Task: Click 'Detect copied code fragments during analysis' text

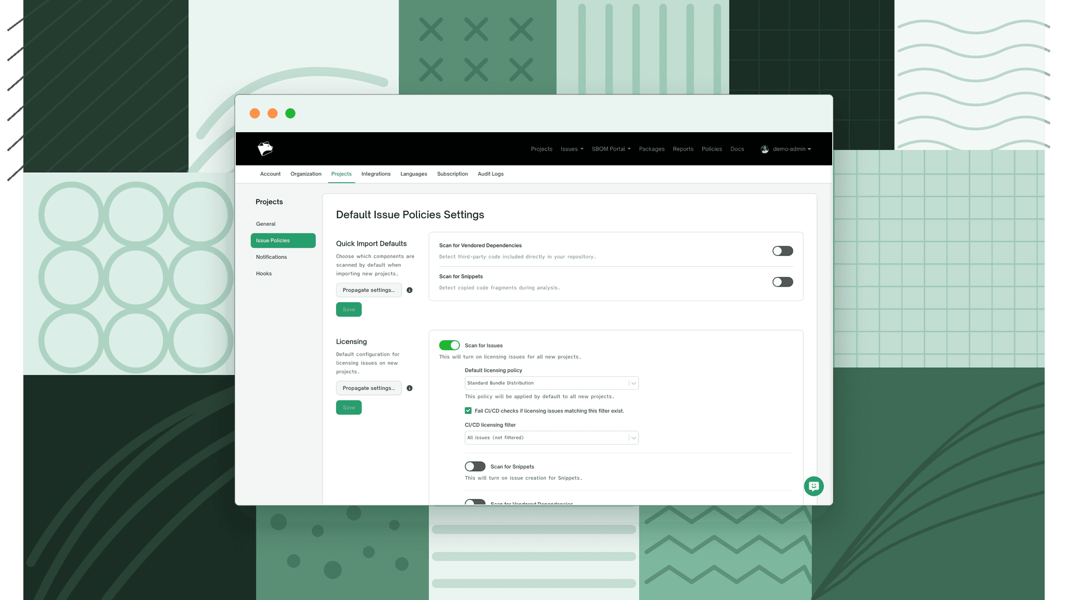Action: click(500, 288)
